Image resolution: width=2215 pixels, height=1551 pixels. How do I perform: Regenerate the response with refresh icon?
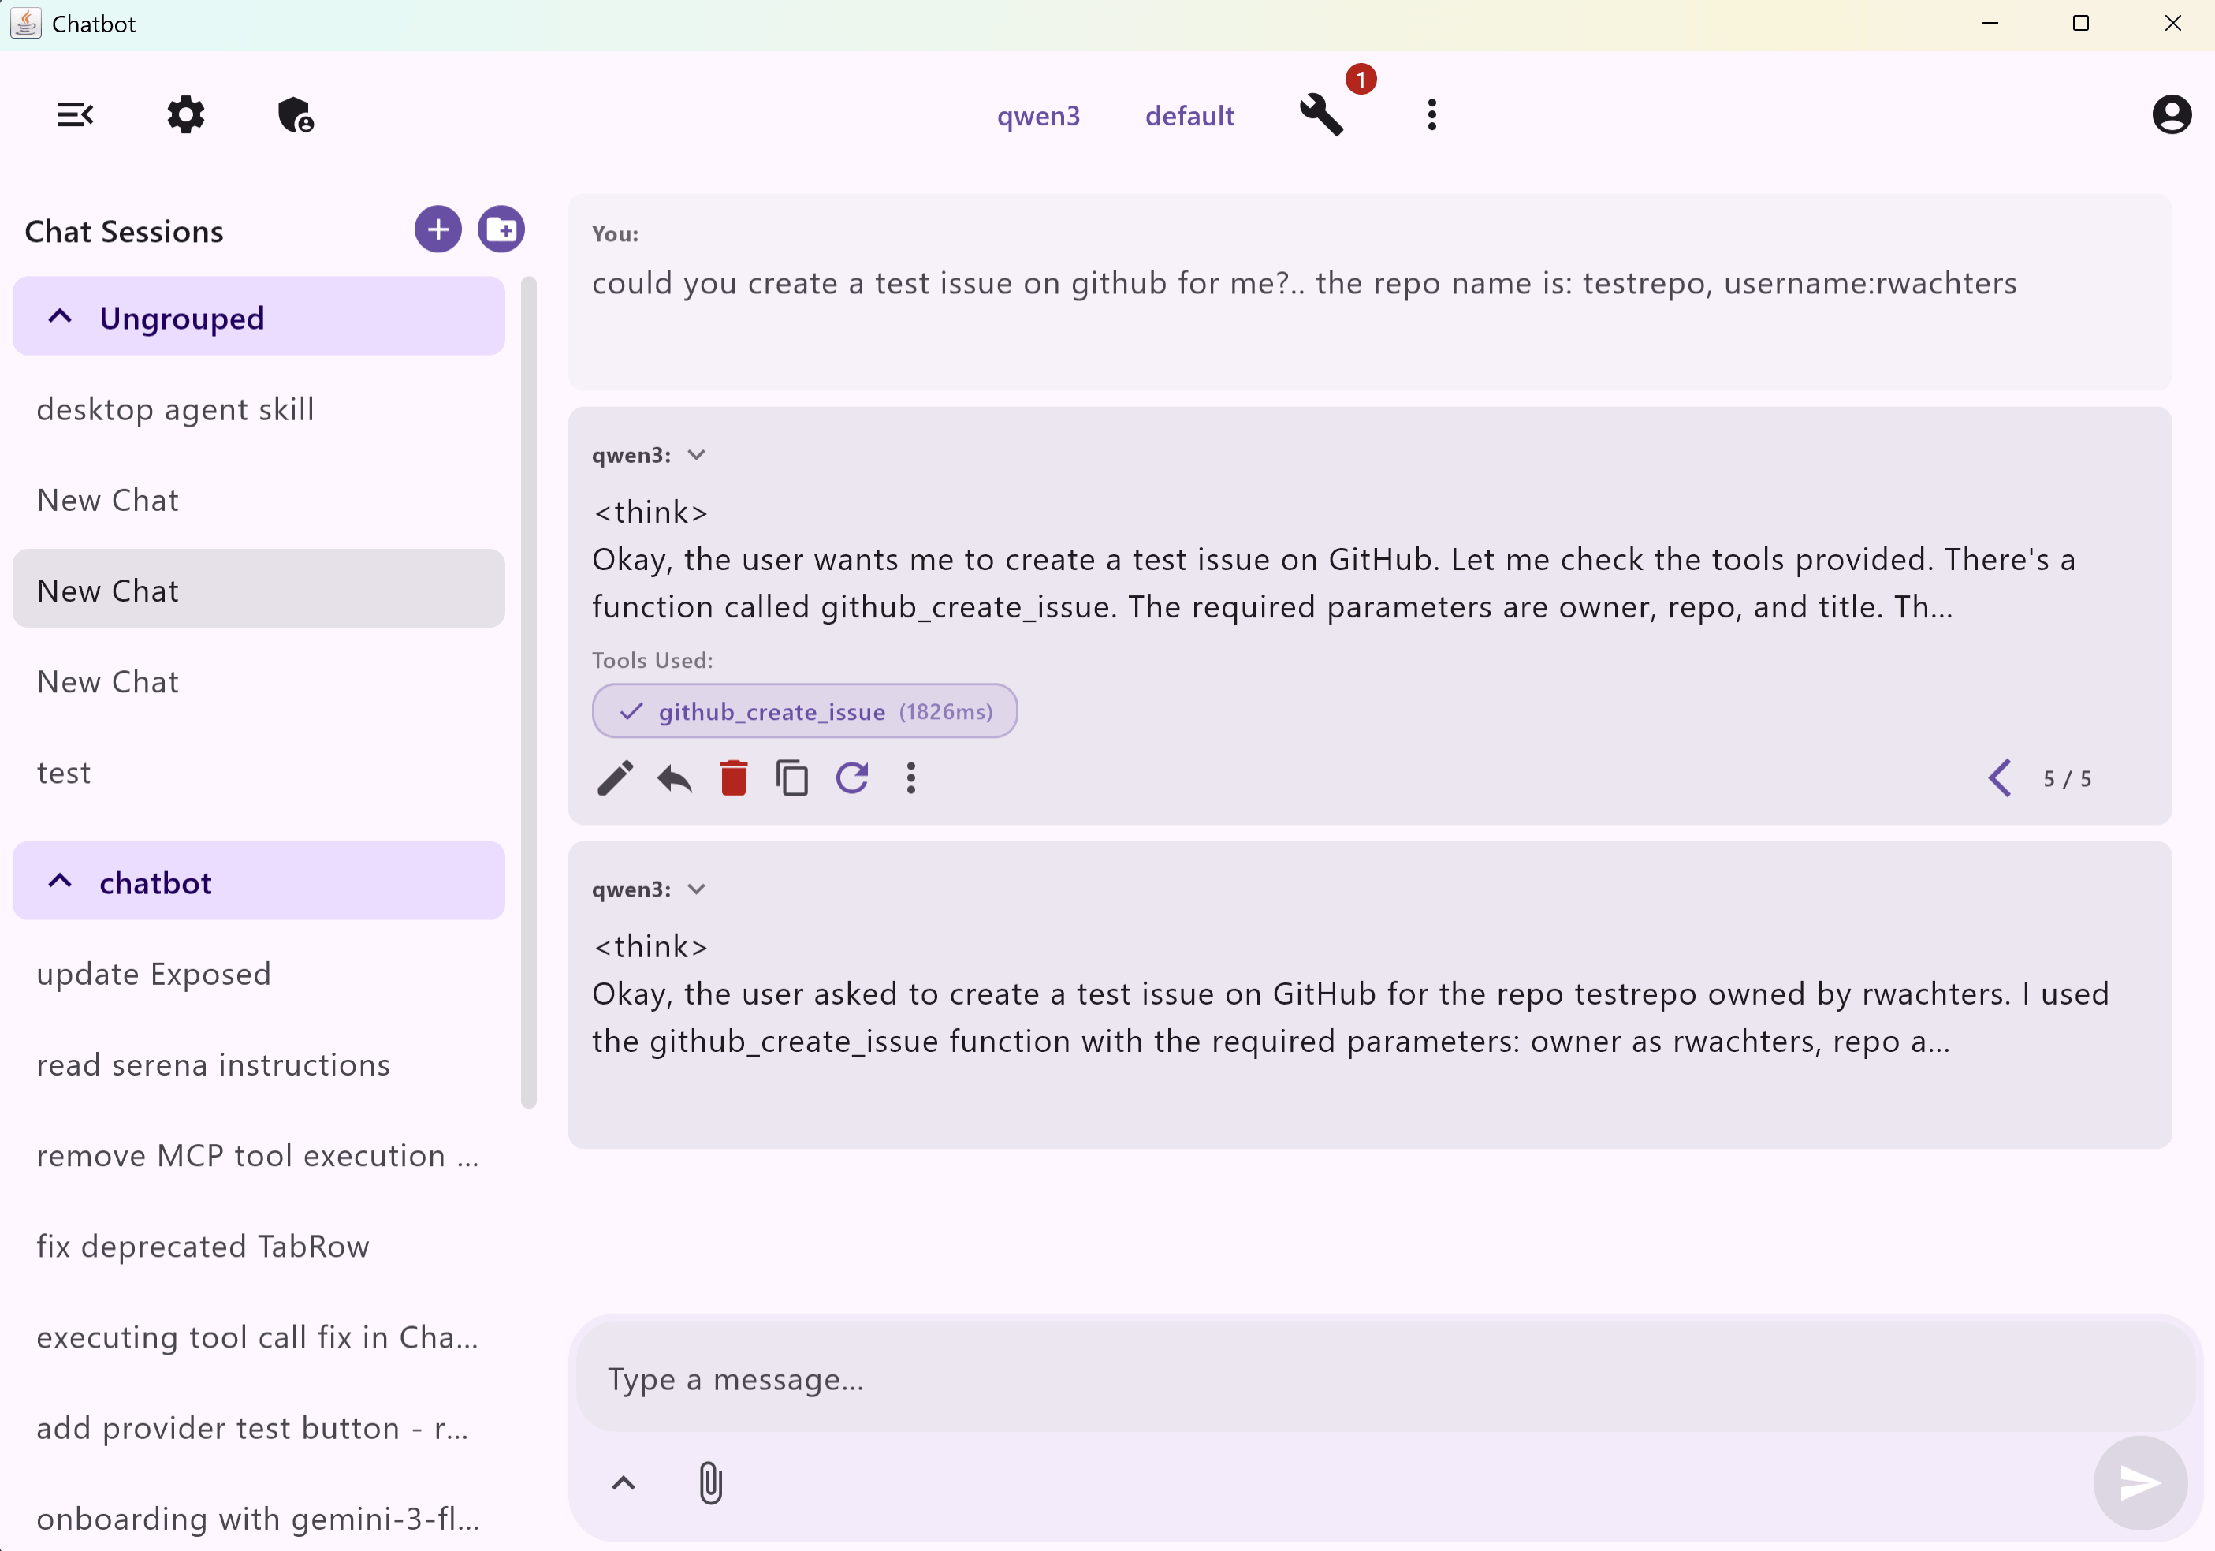click(852, 778)
